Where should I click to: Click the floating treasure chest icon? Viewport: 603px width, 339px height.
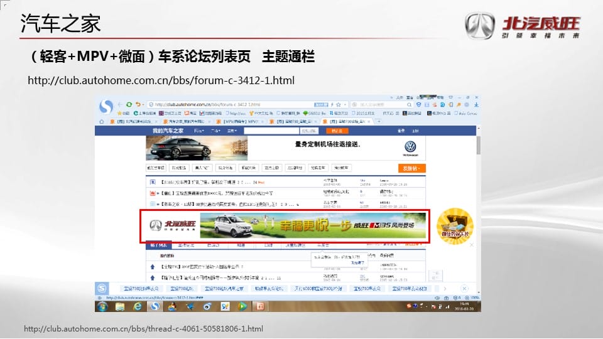pyautogui.click(x=455, y=225)
